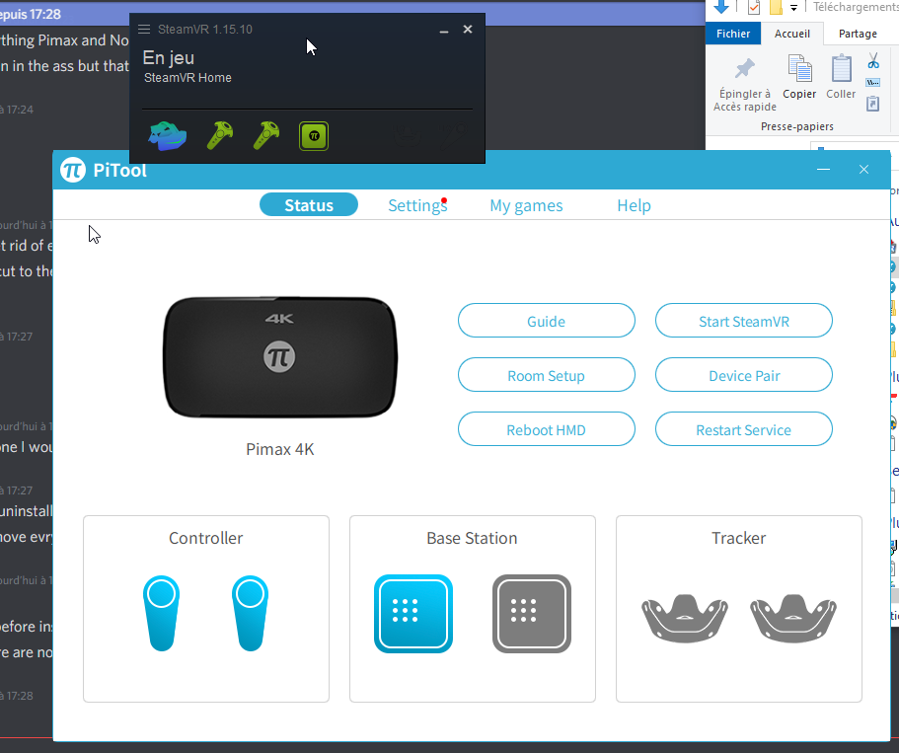Close the PiTool window
The image size is (899, 753).
click(x=863, y=169)
